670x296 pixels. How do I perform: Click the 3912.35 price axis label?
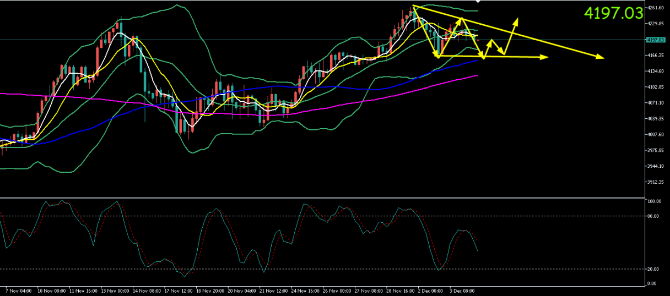coord(656,182)
